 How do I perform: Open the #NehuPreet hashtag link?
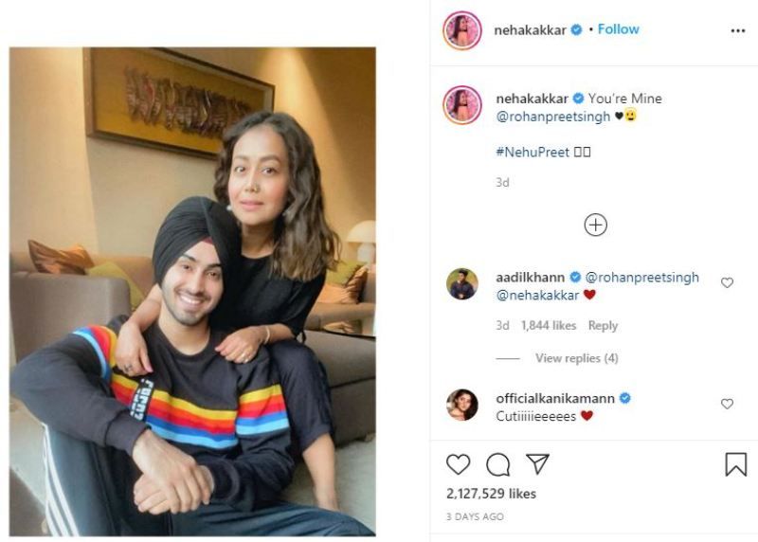(x=532, y=153)
